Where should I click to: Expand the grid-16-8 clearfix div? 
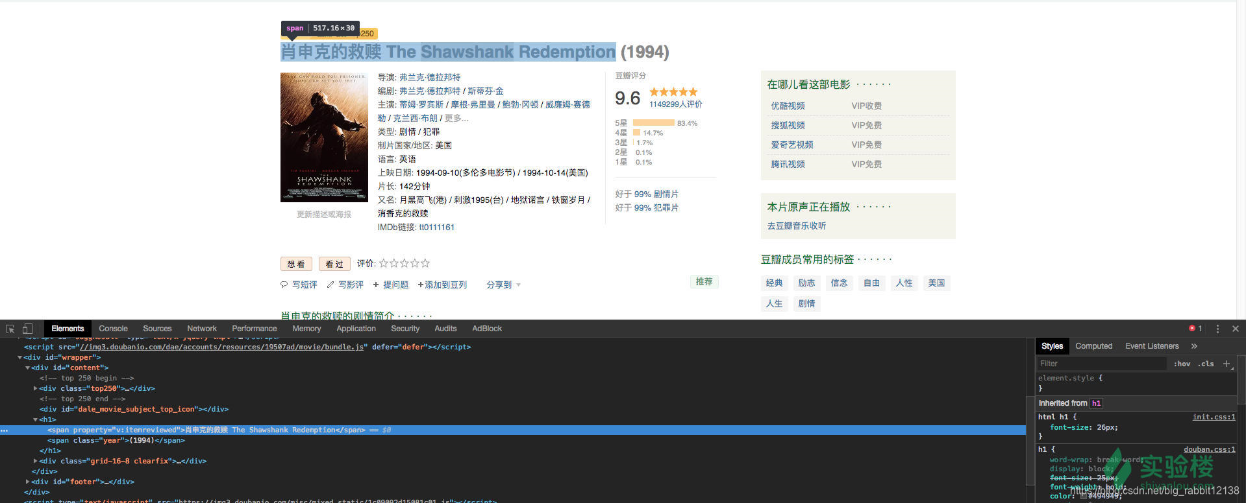point(36,461)
